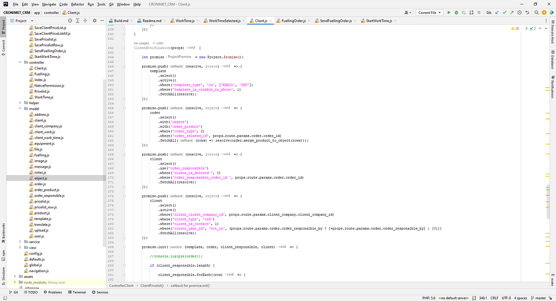Start debugging with the green bug icon
The width and height of the screenshot is (556, 301).
[456, 13]
